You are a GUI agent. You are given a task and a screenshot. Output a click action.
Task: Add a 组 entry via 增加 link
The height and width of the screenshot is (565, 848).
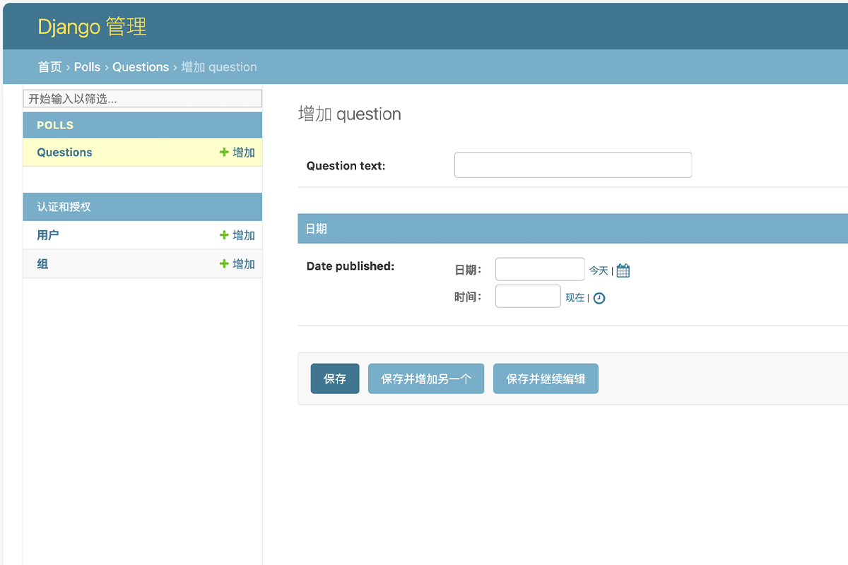pyautogui.click(x=237, y=263)
